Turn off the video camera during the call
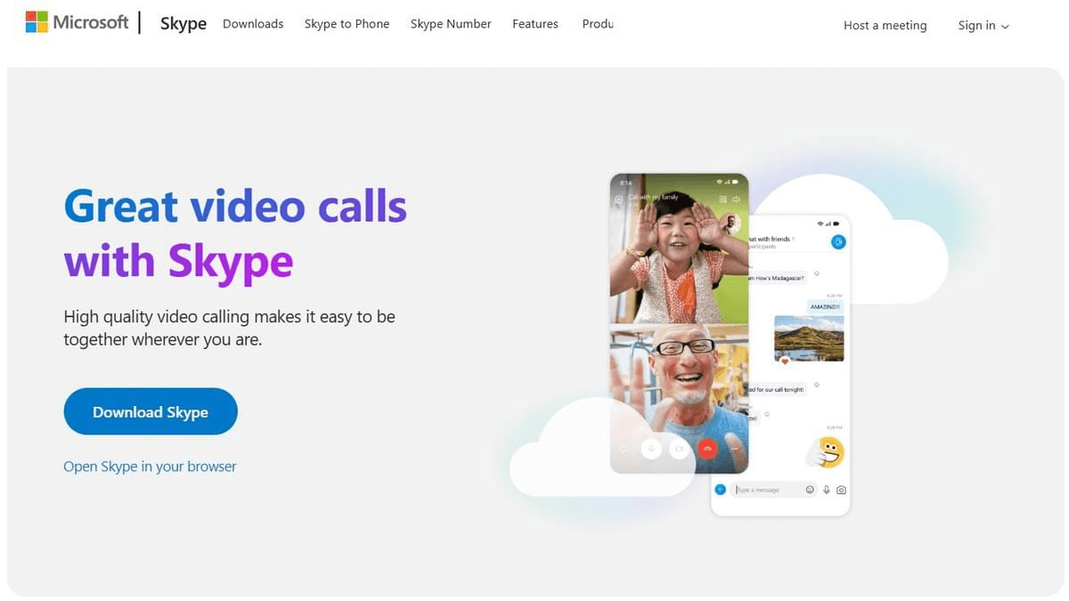Viewport: 1069px width, 601px height. point(679,449)
